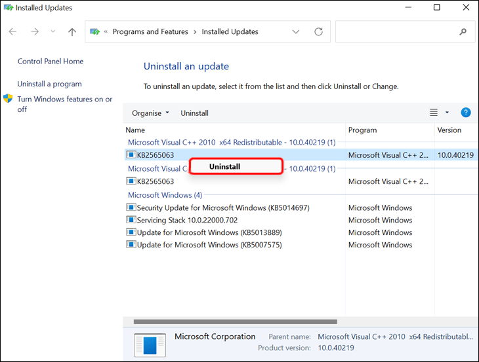Sort by the Name column header
This screenshot has width=479, height=362.
click(135, 130)
